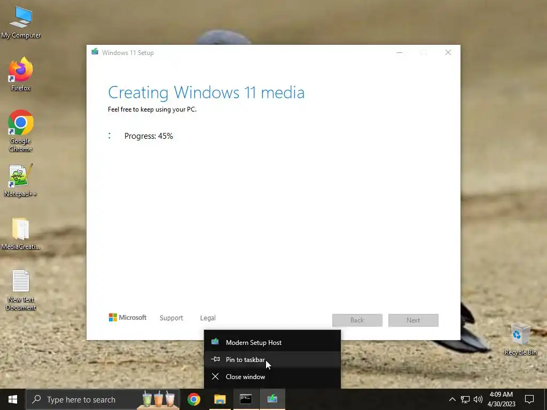Open the Action Center notifications icon

pos(529,399)
